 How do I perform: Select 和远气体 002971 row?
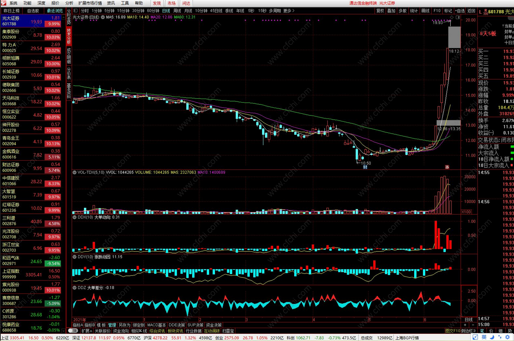tap(31, 260)
